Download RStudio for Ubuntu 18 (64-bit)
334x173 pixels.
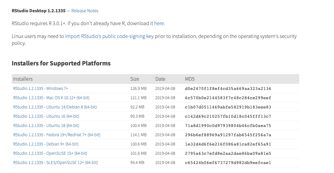46,125
